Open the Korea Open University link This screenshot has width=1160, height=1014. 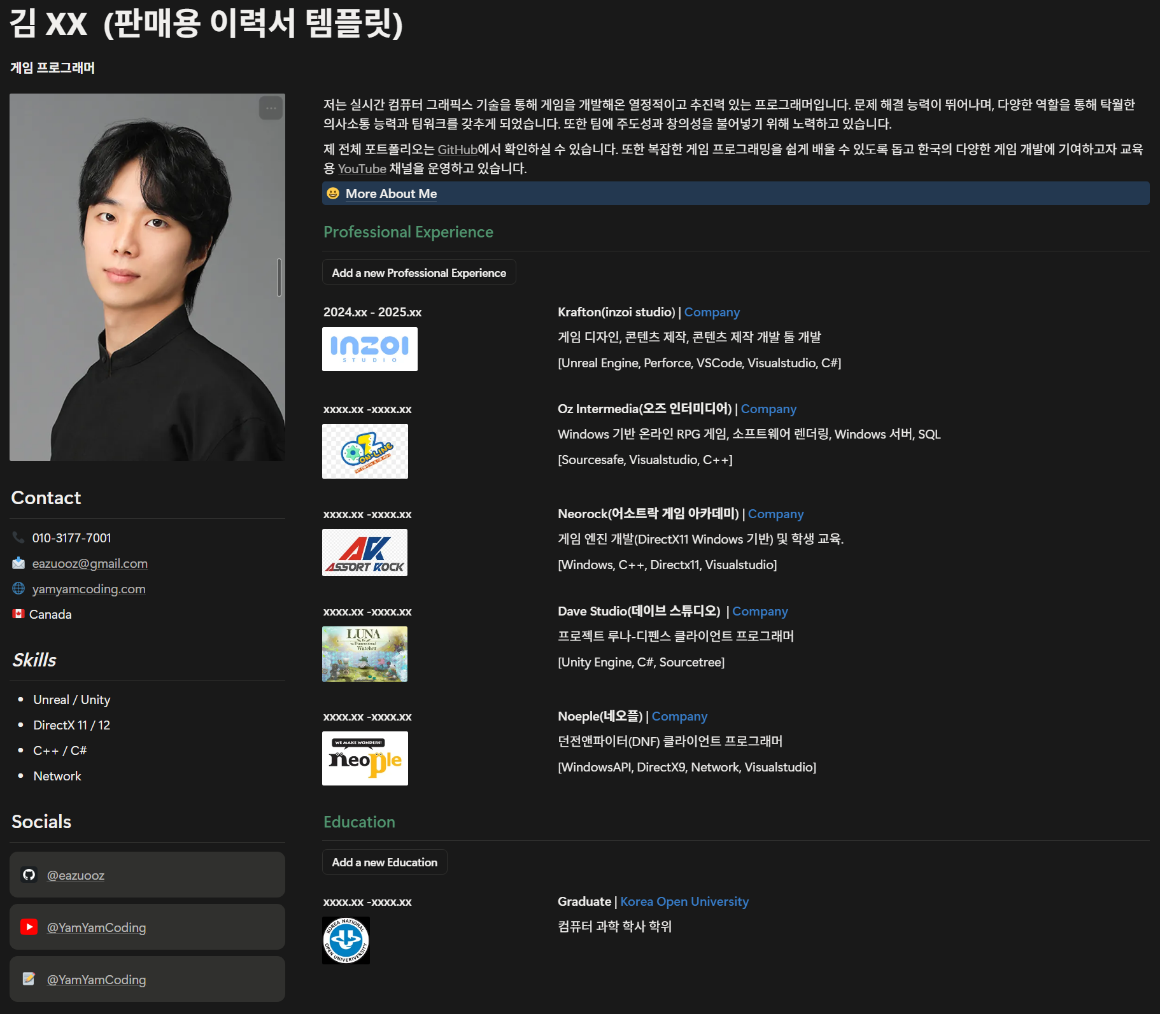[x=684, y=901]
